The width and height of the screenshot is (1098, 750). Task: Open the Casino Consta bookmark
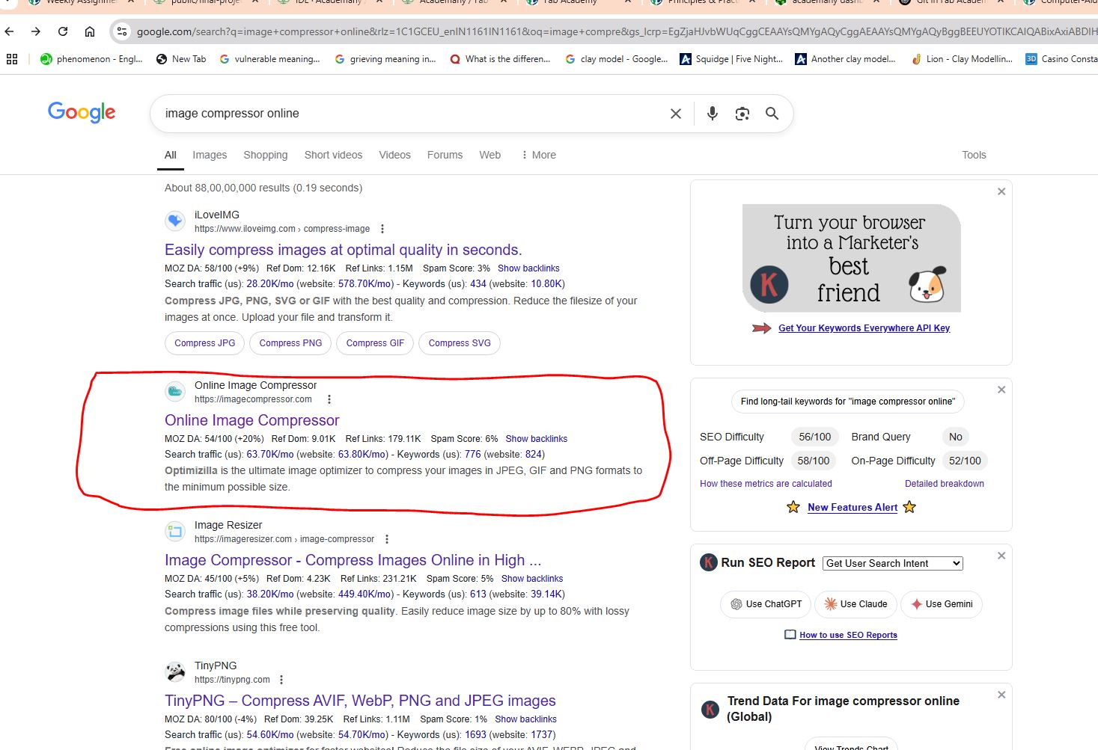tap(1061, 59)
